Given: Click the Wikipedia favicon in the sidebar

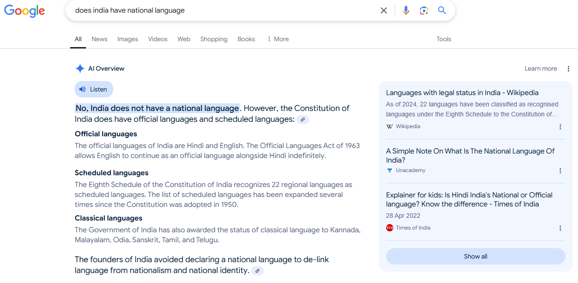Looking at the screenshot, I should point(389,126).
